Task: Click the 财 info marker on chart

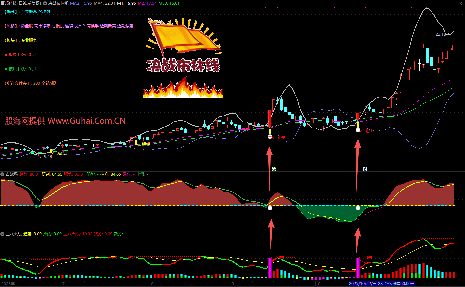Action: [365, 169]
